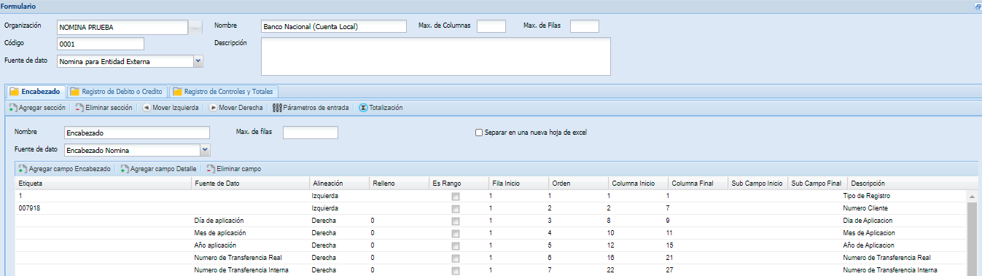
Task: Toggle Es Rango for Numero Cliente row
Action: pyautogui.click(x=455, y=209)
